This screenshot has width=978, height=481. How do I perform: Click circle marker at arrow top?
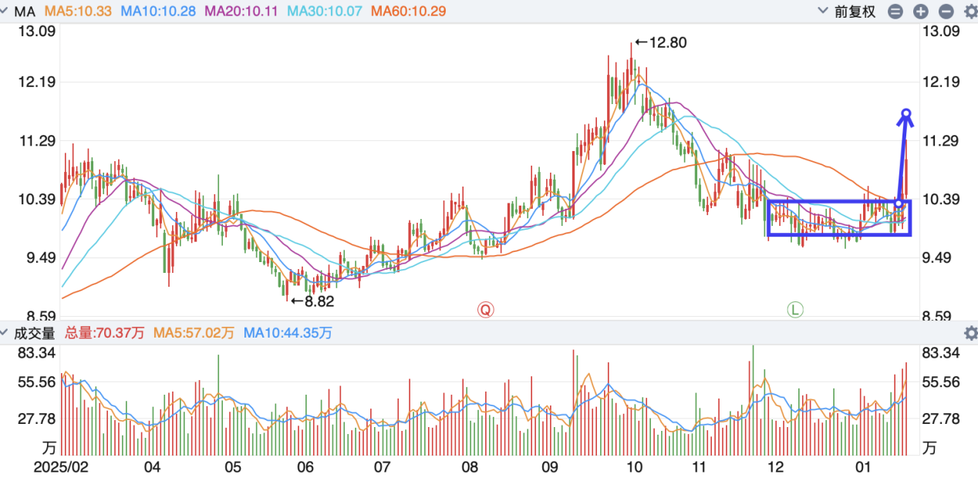pyautogui.click(x=907, y=115)
